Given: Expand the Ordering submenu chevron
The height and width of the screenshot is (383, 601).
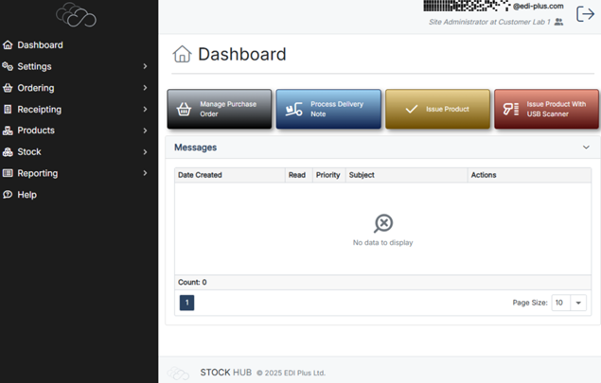Looking at the screenshot, I should tap(145, 88).
